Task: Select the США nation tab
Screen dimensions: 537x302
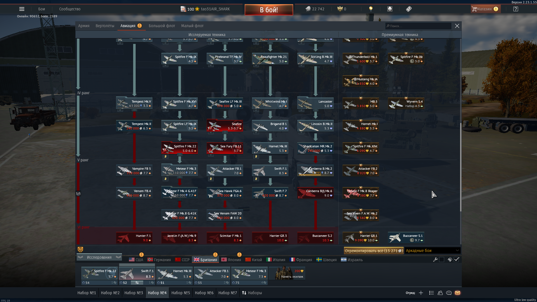Action: [136, 260]
